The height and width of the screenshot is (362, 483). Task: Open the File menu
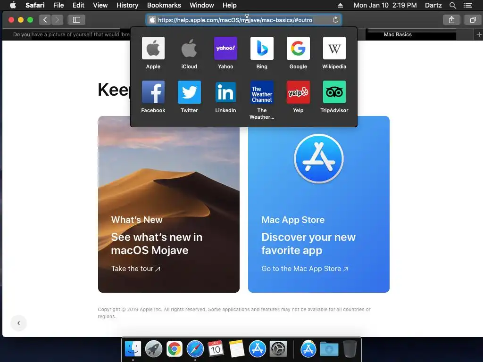click(x=58, y=5)
